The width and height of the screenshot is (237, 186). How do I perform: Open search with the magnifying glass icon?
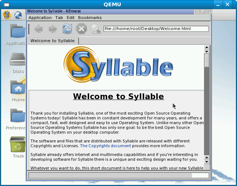(95, 29)
